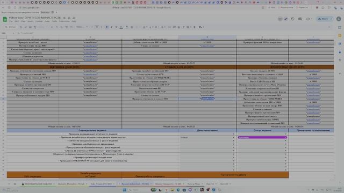Click the move-to-folder icon by title
Image resolution: width=344 pixels, height=193 pixels.
click(69, 18)
